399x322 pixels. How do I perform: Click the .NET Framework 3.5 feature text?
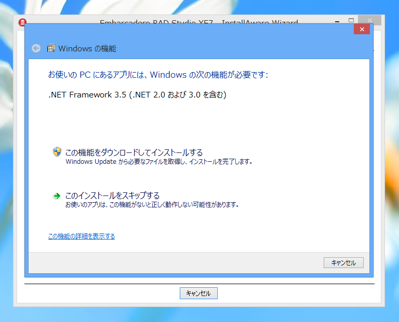tap(137, 95)
